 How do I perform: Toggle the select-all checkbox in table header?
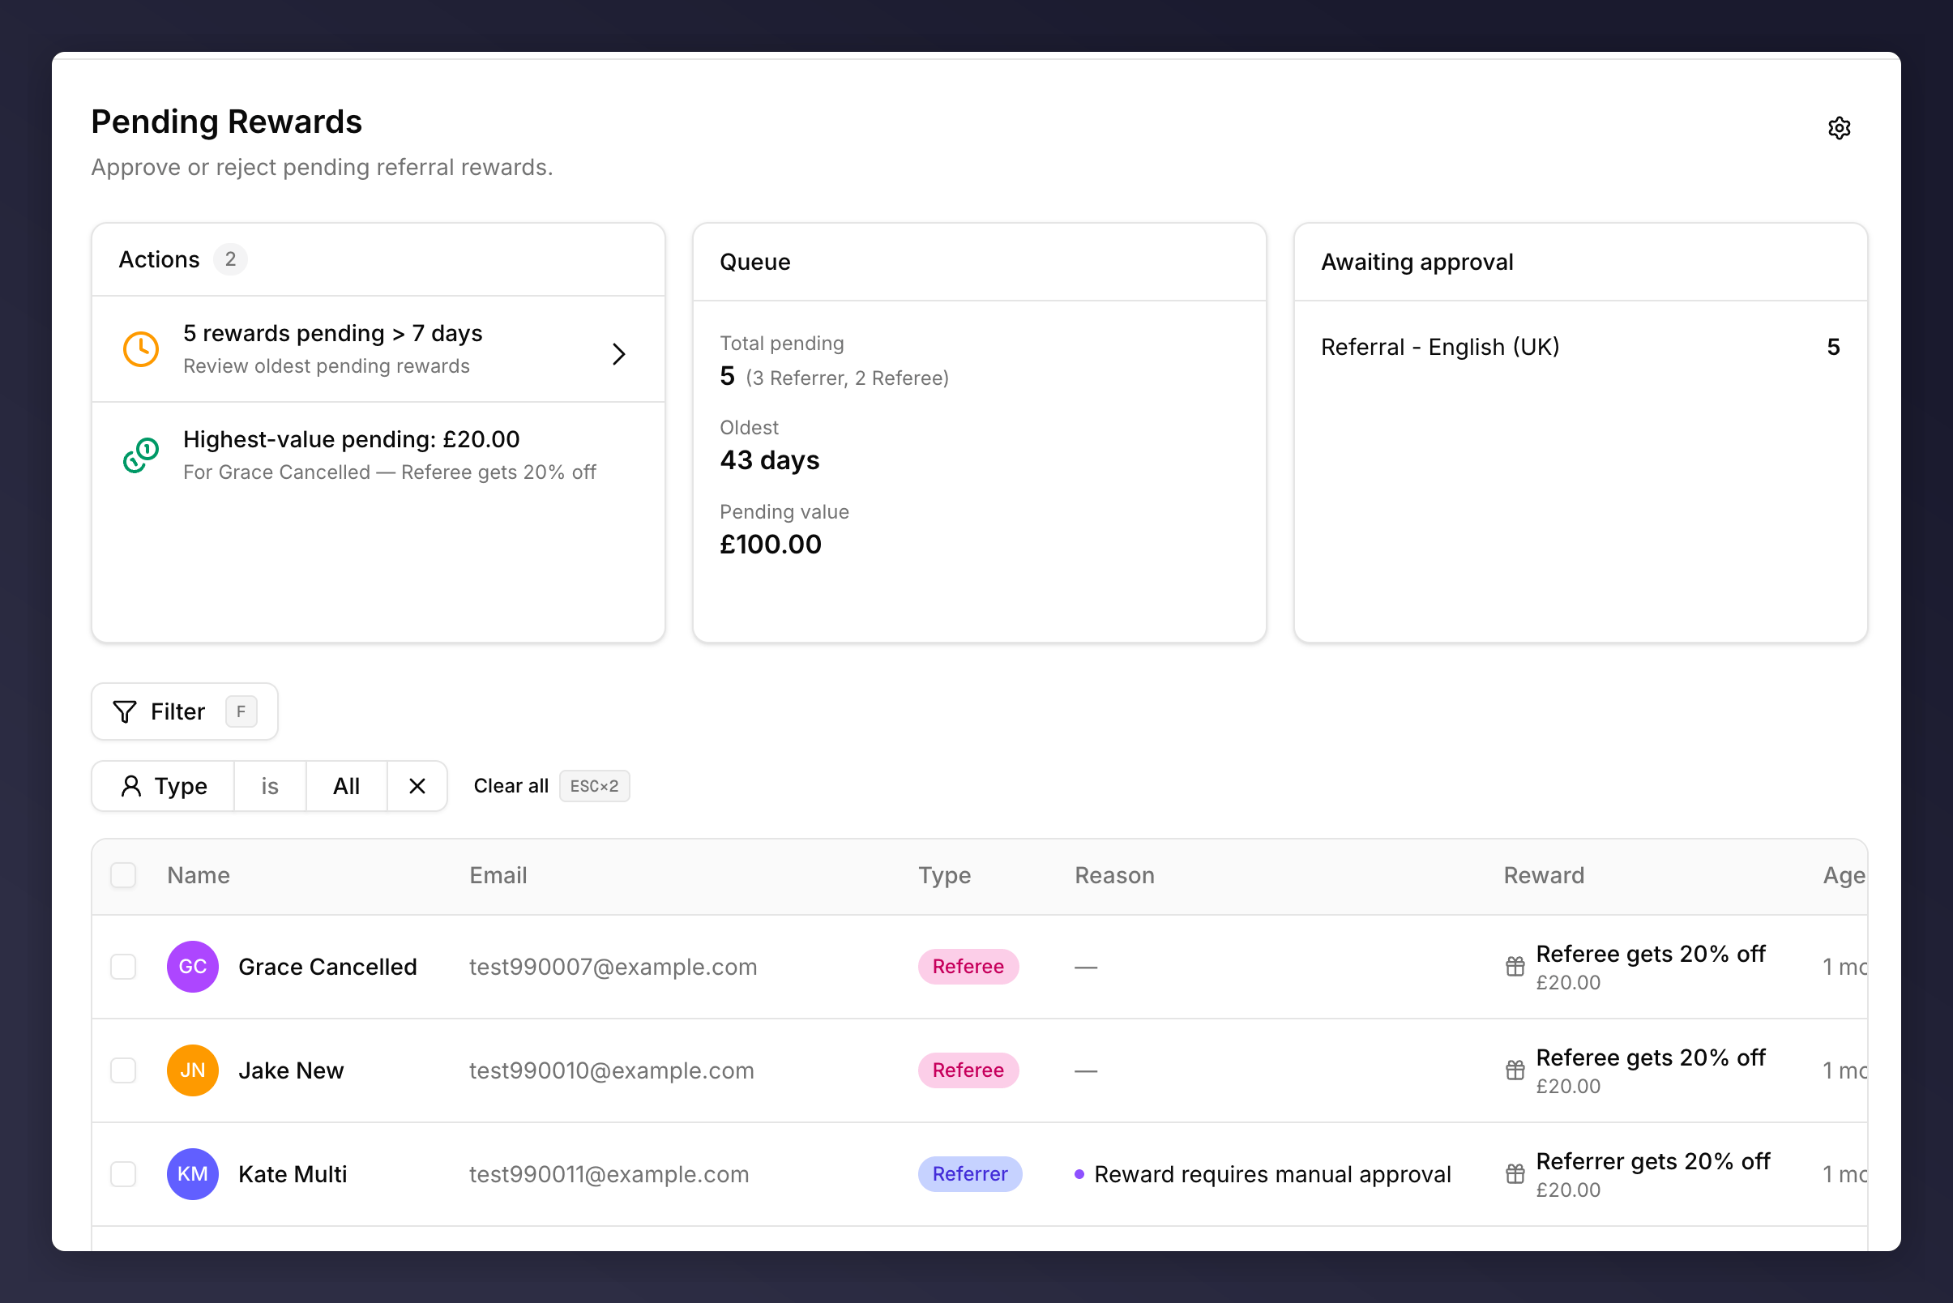pos(123,875)
